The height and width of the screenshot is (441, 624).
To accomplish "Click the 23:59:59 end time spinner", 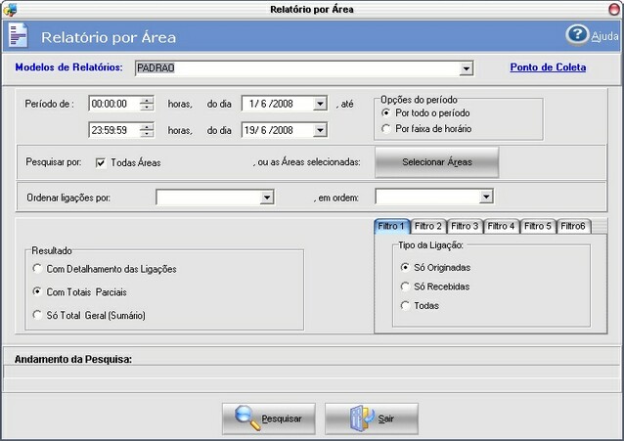I will pos(147,130).
